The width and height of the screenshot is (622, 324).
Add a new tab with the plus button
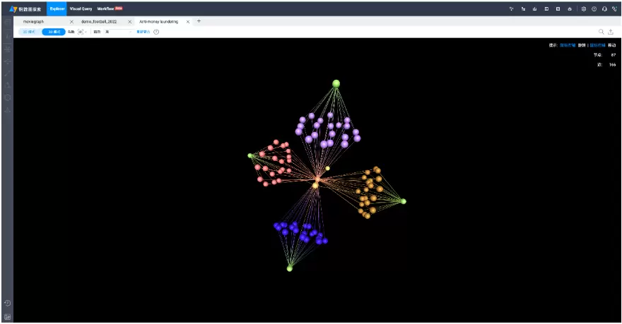[199, 21]
